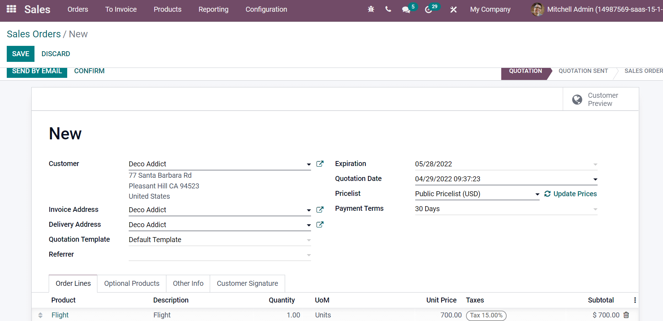Image resolution: width=663 pixels, height=321 pixels.
Task: Open the phone VoIP icon
Action: click(x=388, y=9)
